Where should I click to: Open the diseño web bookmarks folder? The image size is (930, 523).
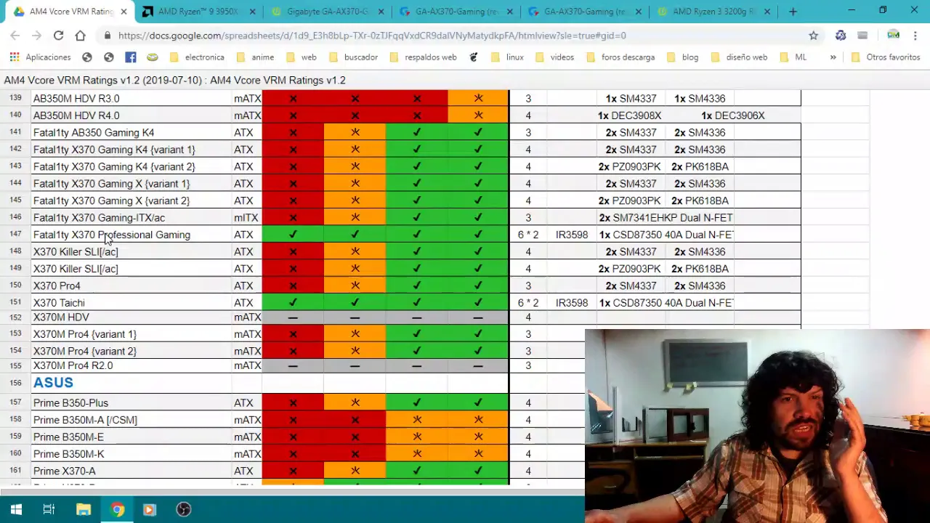pos(739,57)
